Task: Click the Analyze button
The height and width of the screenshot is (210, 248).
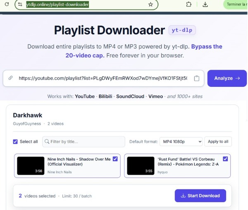Action: point(227,78)
